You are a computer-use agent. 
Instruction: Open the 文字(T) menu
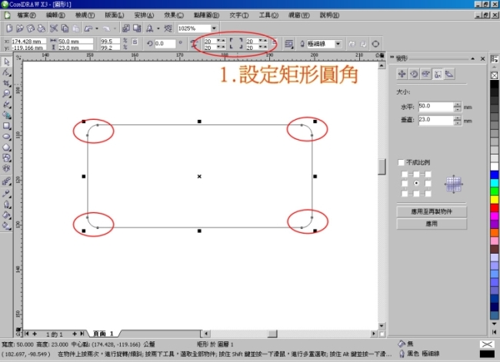pyautogui.click(x=238, y=15)
